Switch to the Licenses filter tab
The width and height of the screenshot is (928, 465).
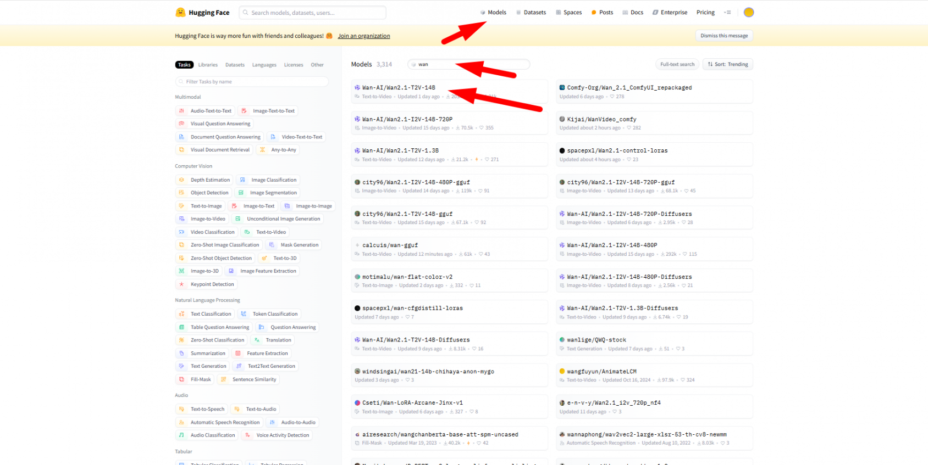click(x=294, y=65)
